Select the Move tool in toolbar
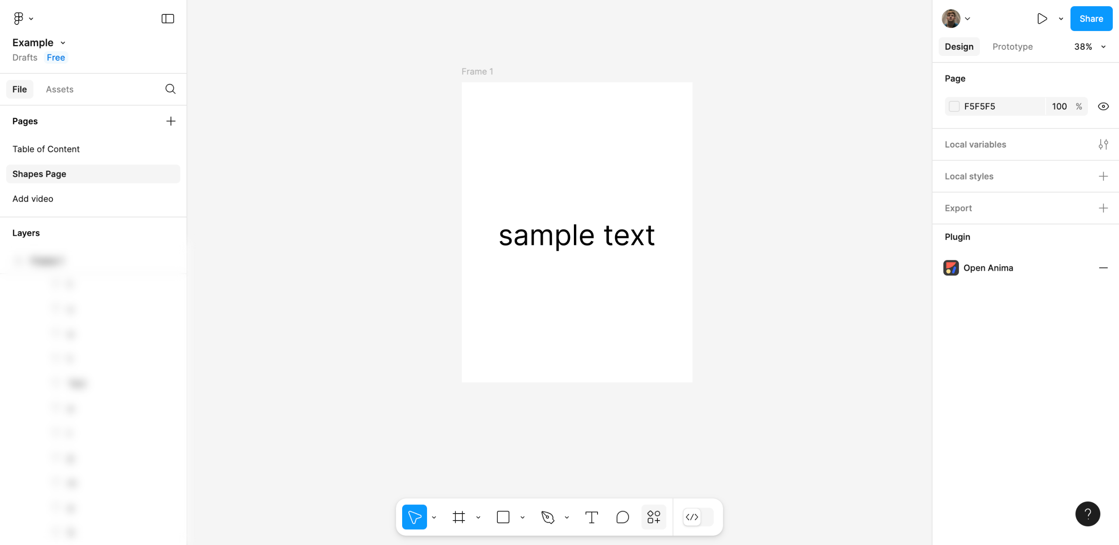Viewport: 1119px width, 545px height. [414, 517]
